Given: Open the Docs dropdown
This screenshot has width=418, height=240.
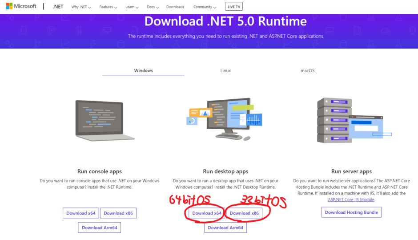Looking at the screenshot, I should tap(153, 7).
